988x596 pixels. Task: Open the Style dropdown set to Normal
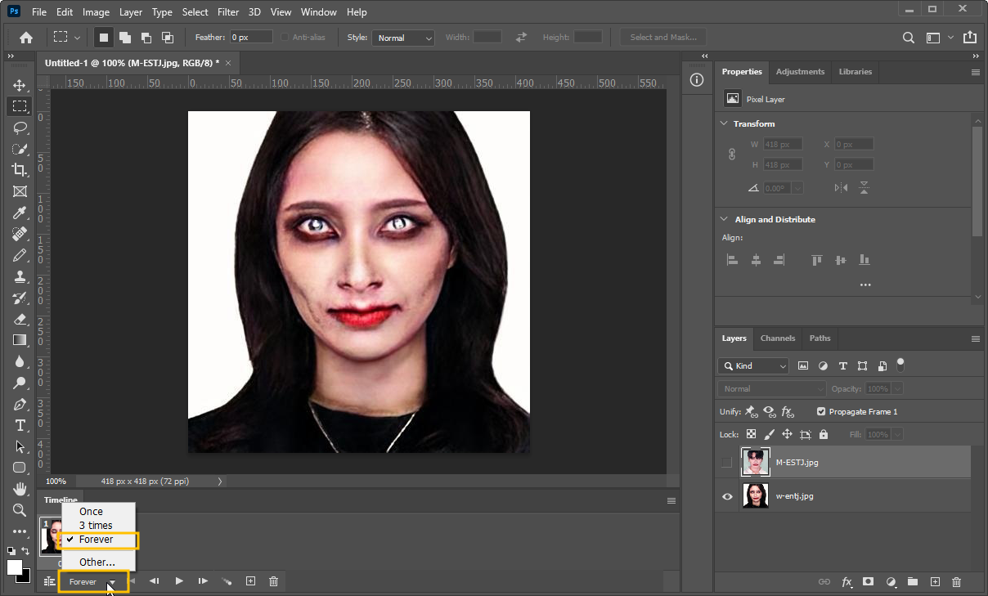pyautogui.click(x=403, y=38)
